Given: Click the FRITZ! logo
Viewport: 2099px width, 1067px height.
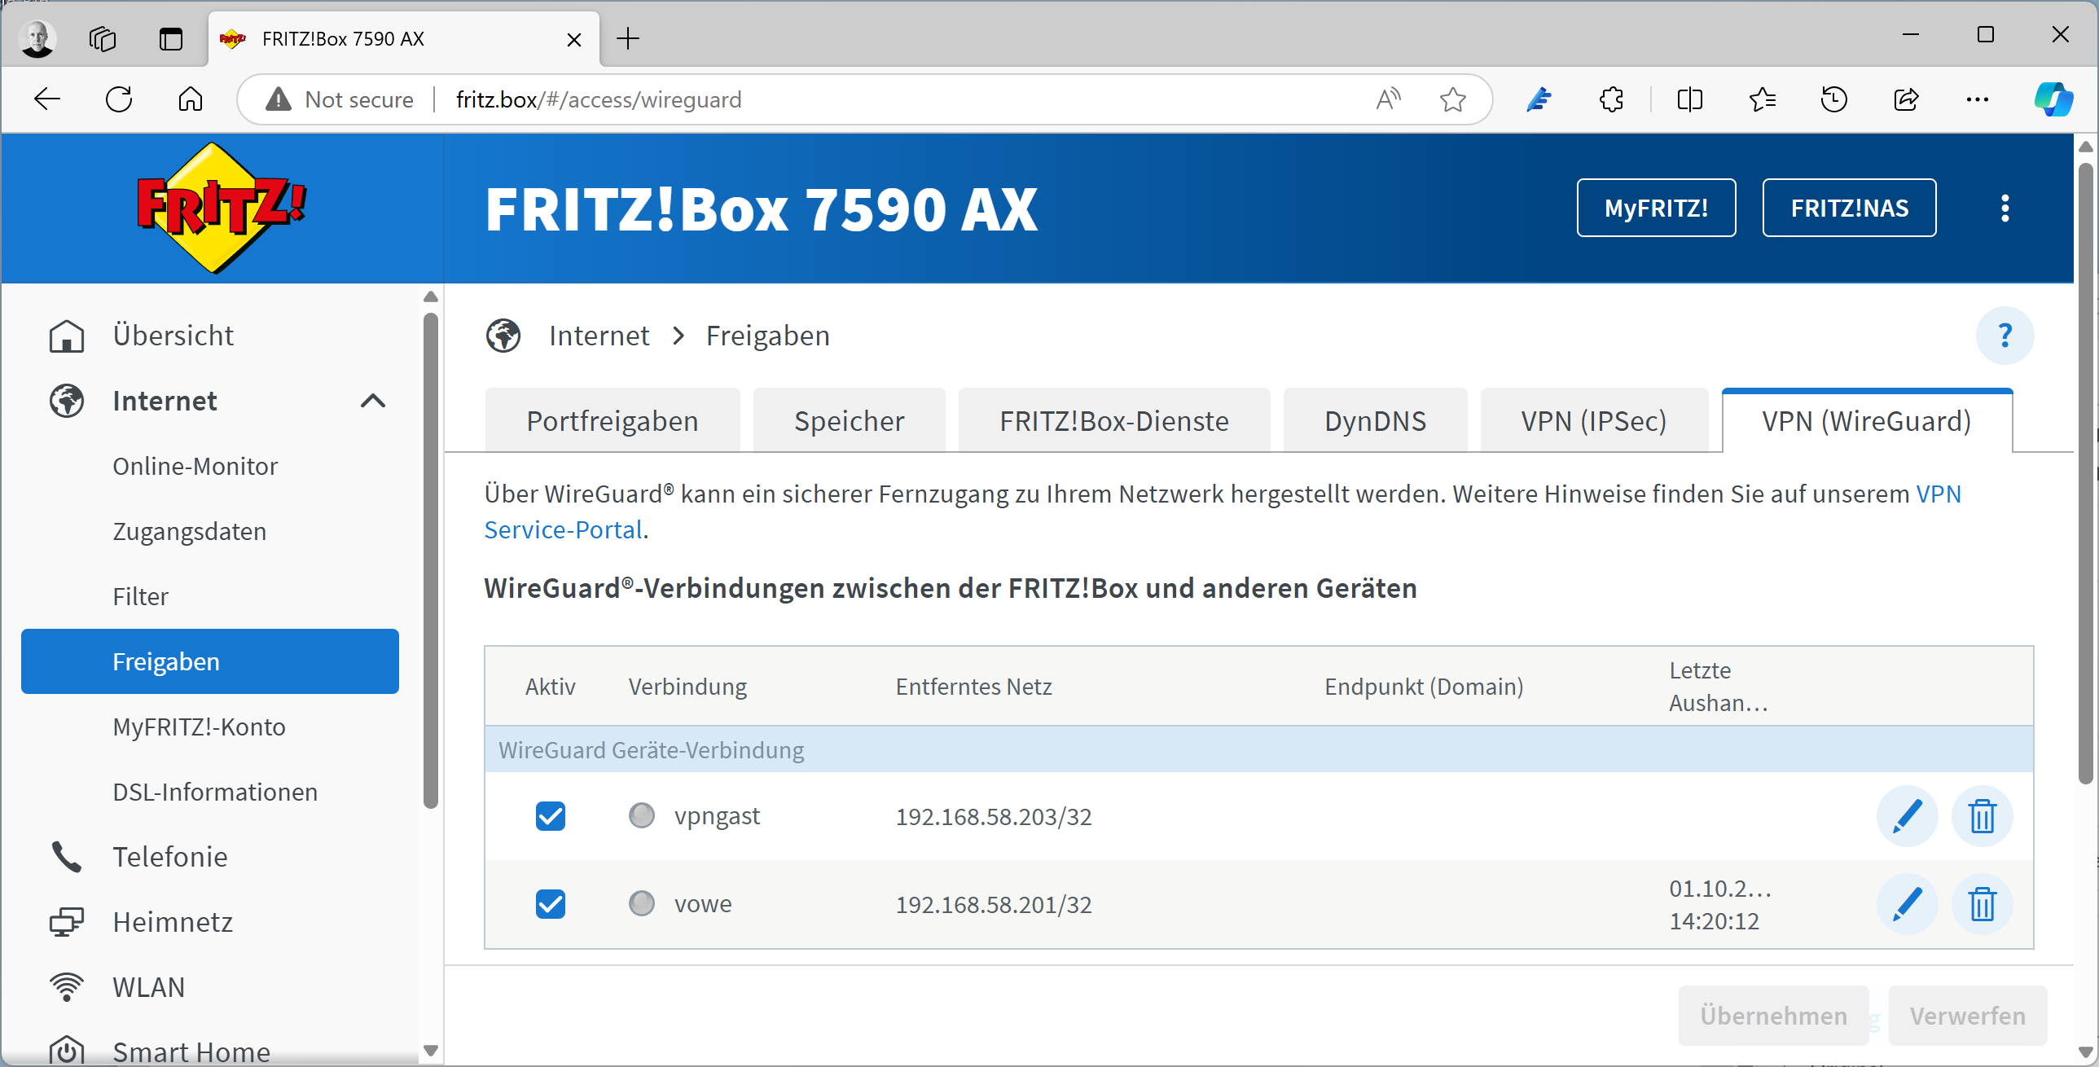Looking at the screenshot, I should tap(220, 209).
